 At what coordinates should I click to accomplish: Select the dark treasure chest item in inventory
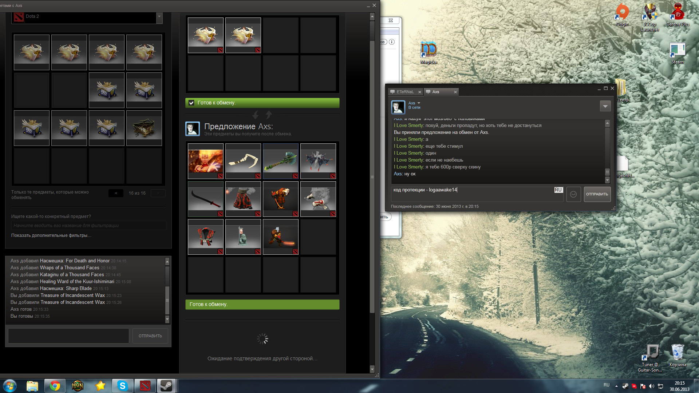pos(144,128)
